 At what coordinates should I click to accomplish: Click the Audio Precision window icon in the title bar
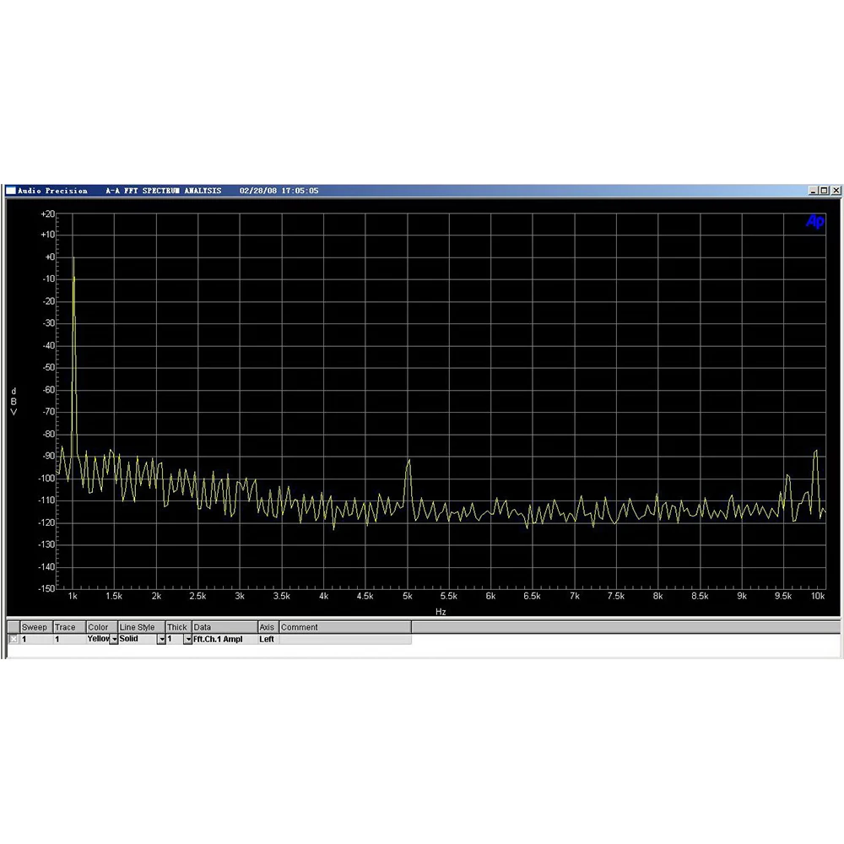point(11,191)
